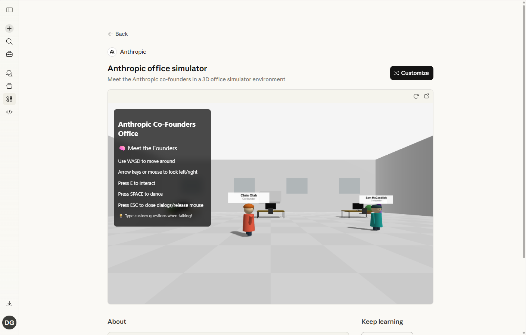The image size is (526, 335).
Task: Open the artifacts shapes icon
Action: [x=9, y=99]
